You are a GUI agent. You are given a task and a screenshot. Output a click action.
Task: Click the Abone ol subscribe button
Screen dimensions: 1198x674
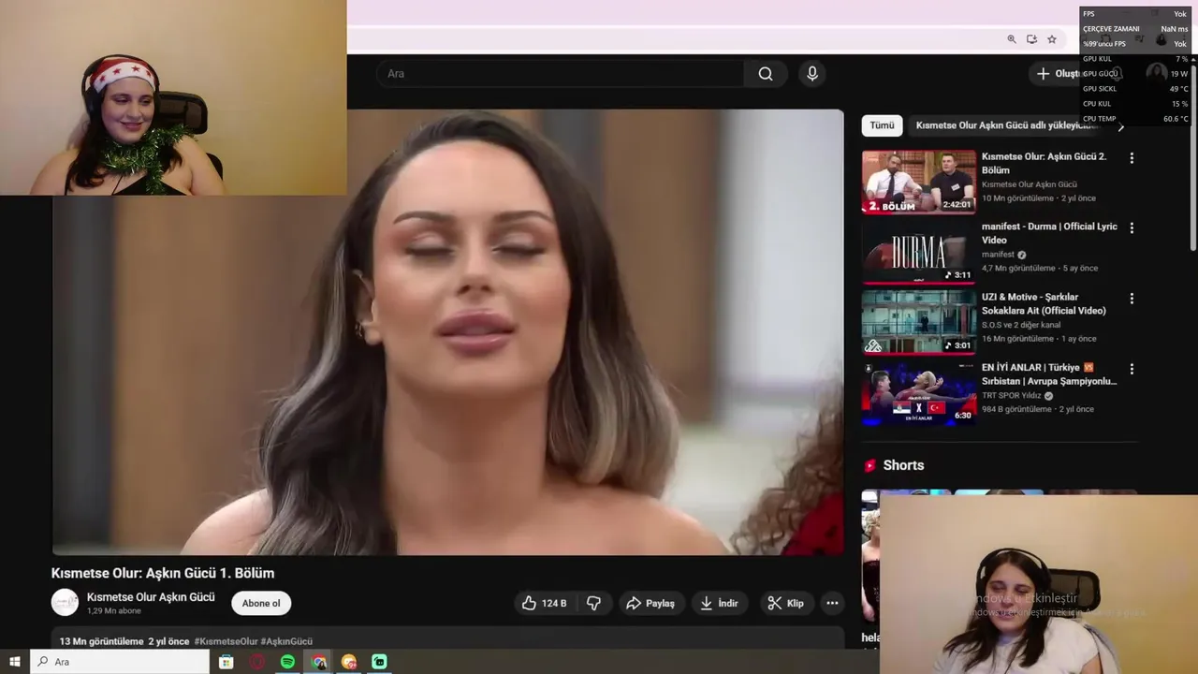click(x=261, y=604)
